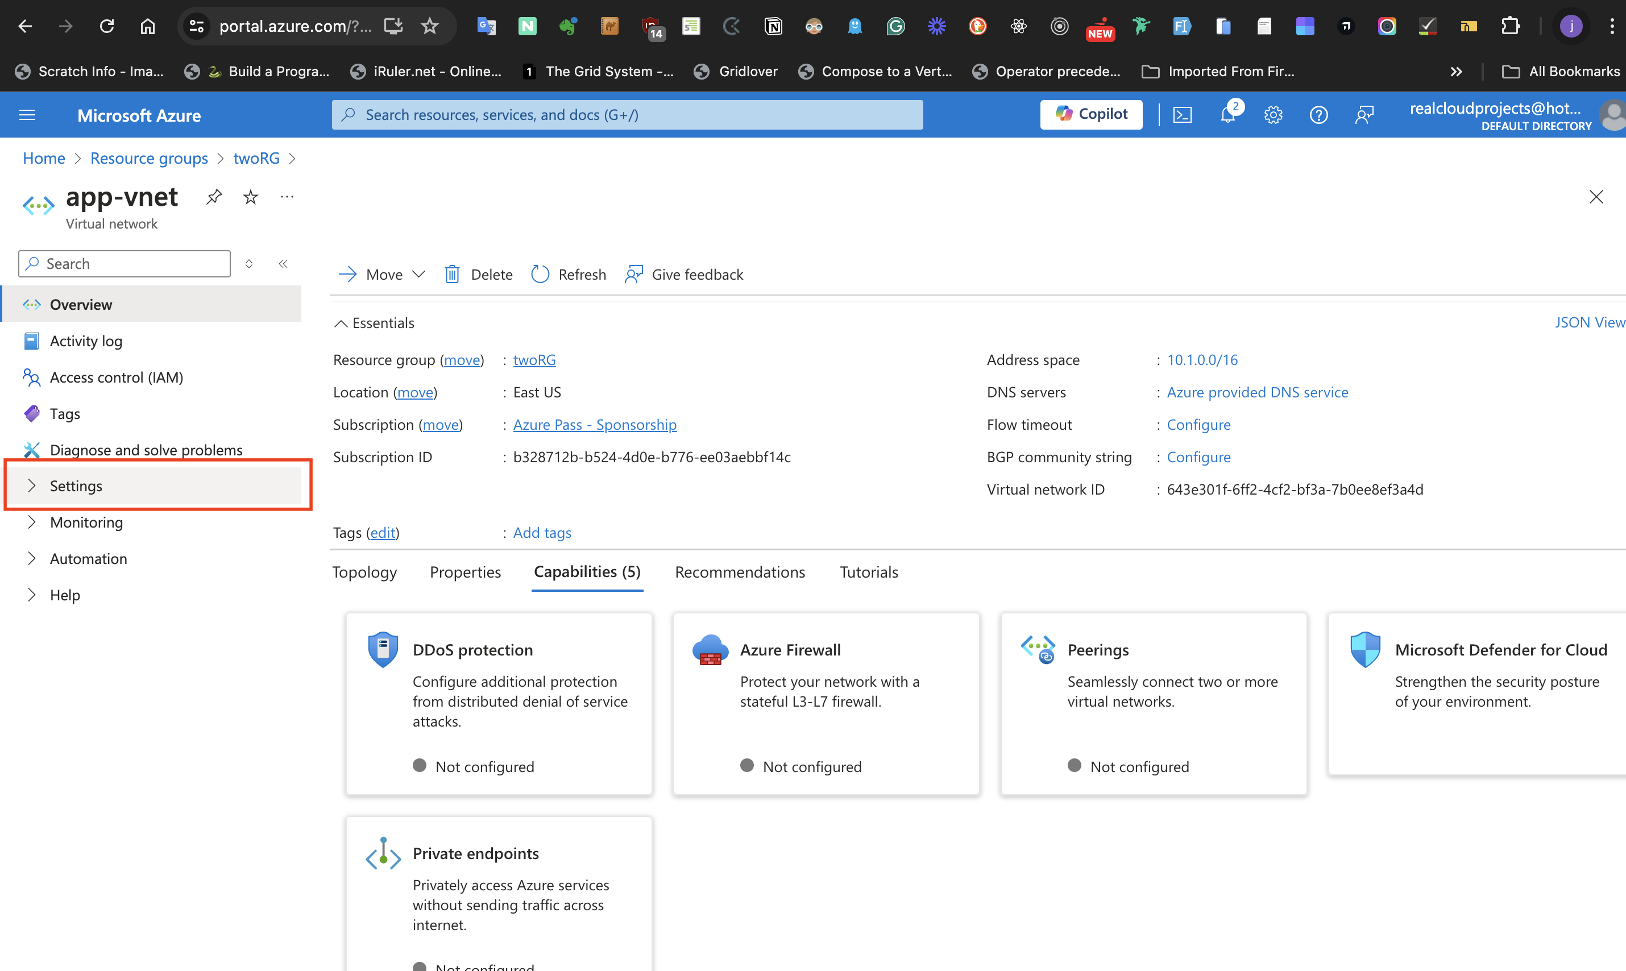Open Access control (IAM) menu item
Screen dimensions: 1626x971
pyautogui.click(x=117, y=377)
